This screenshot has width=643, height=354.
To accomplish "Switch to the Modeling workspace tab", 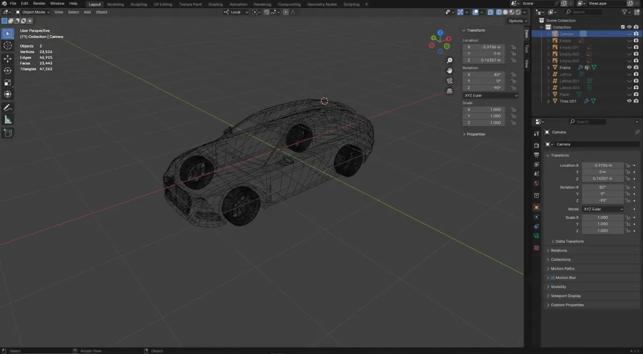I will [x=115, y=4].
